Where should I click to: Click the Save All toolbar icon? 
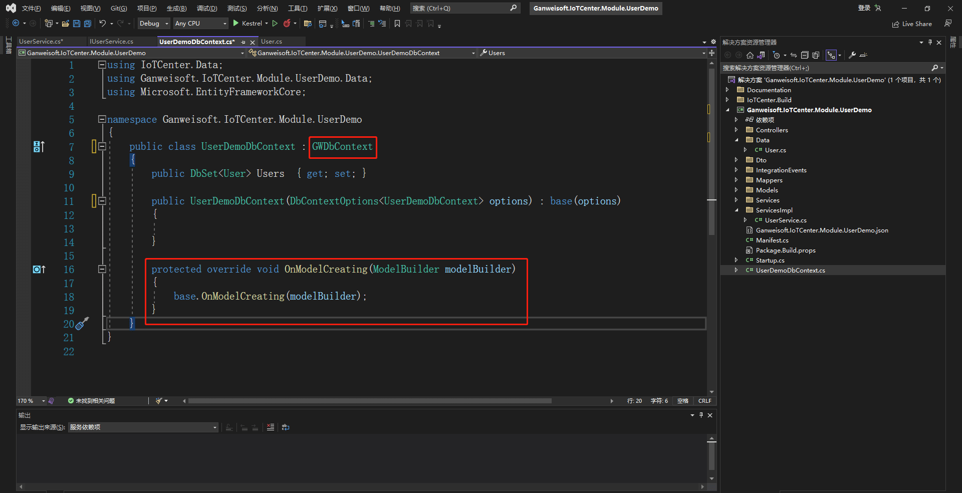[x=88, y=24]
